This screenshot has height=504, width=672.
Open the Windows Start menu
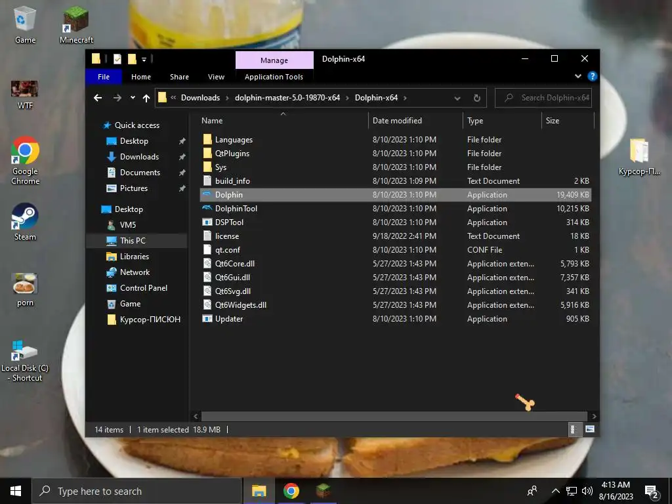pos(16,491)
